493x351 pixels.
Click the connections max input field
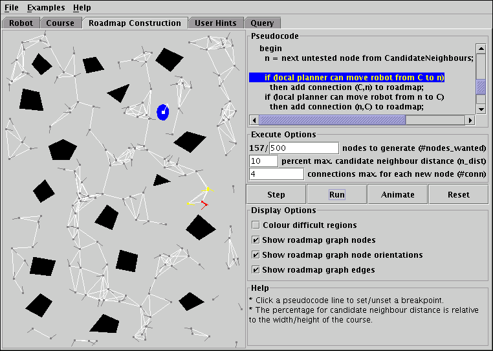(276, 174)
